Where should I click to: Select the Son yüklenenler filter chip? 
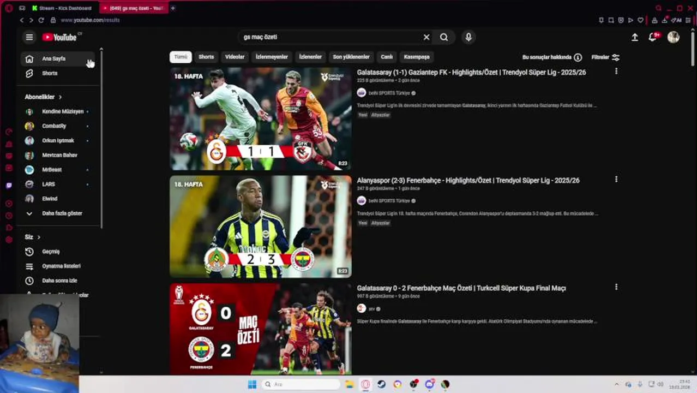coord(351,57)
